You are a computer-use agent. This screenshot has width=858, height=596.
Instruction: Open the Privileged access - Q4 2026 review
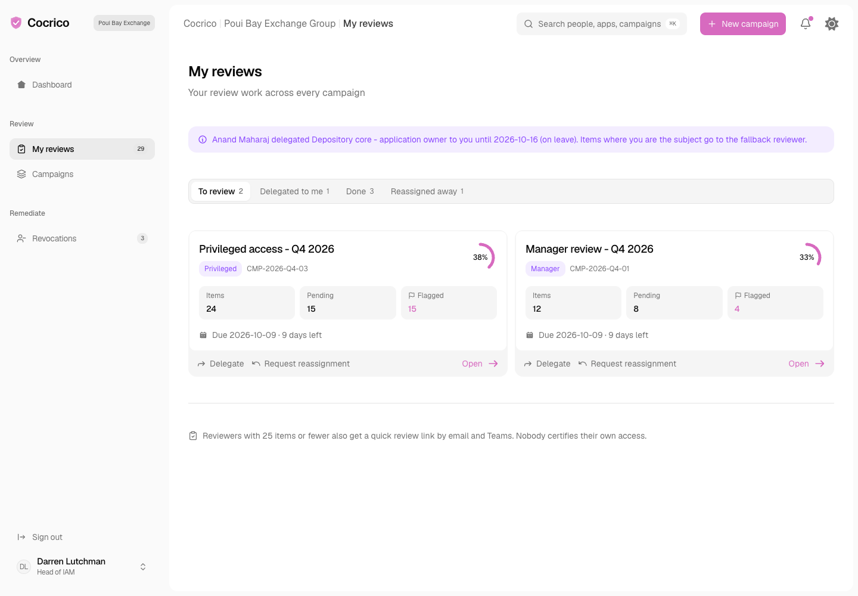click(480, 364)
